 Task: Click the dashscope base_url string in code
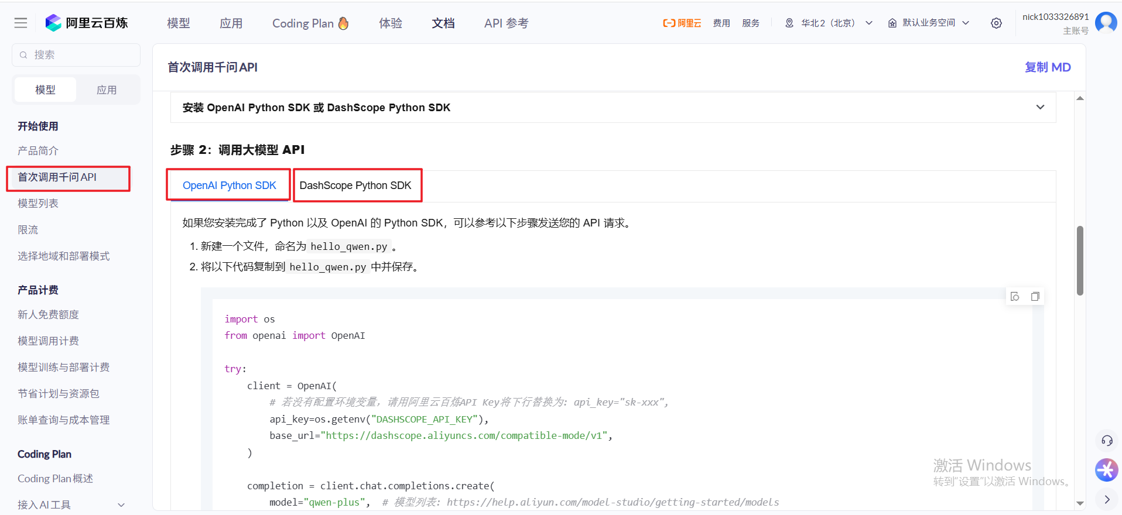(x=466, y=435)
